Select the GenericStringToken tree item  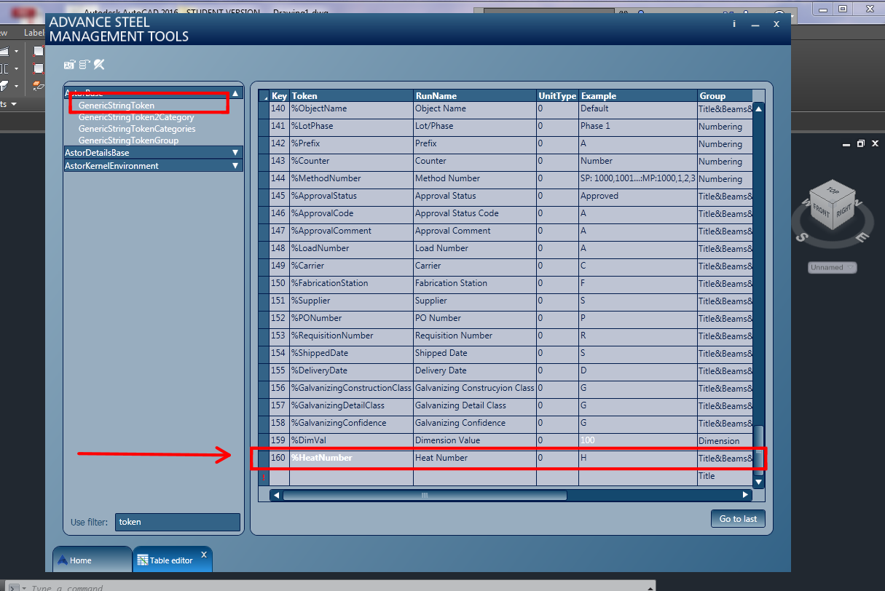(118, 104)
